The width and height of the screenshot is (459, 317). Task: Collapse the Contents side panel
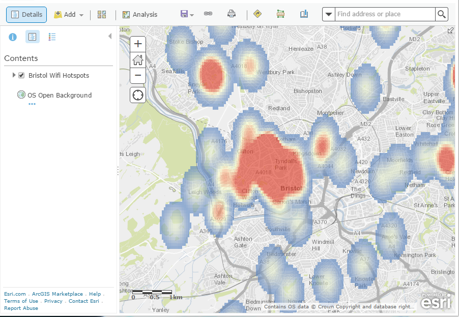109,36
